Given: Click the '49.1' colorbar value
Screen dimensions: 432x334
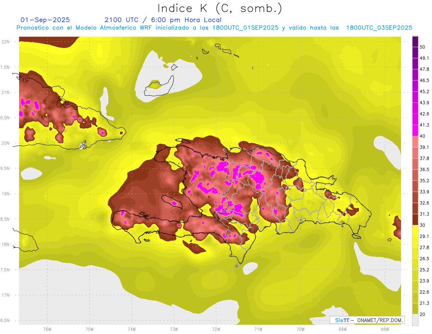Looking at the screenshot, I should click(424, 58).
